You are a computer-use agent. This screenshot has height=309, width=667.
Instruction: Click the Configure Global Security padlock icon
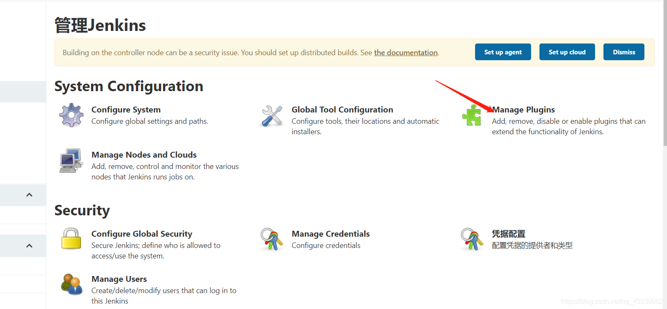(x=71, y=239)
